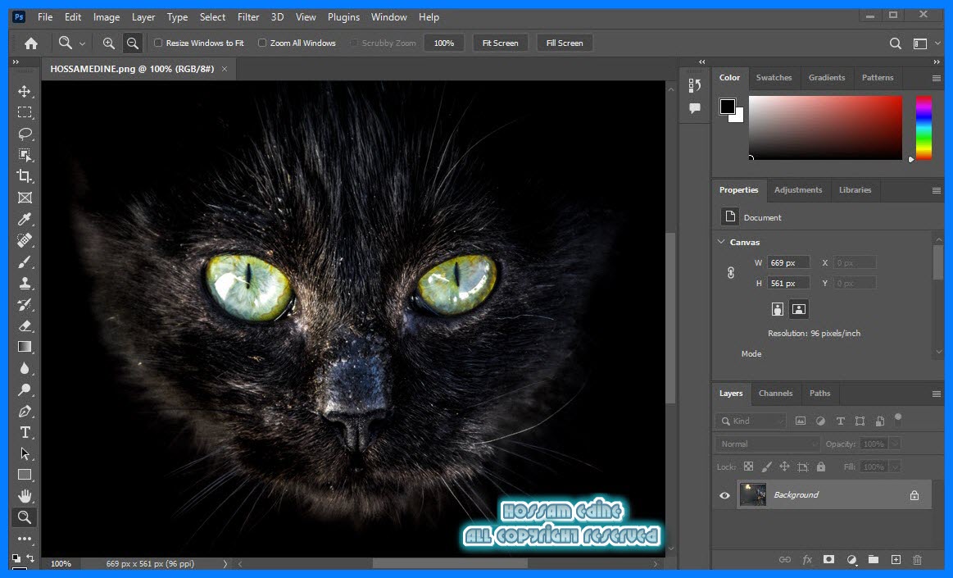Toggle the type layer filter icon

[x=841, y=421]
